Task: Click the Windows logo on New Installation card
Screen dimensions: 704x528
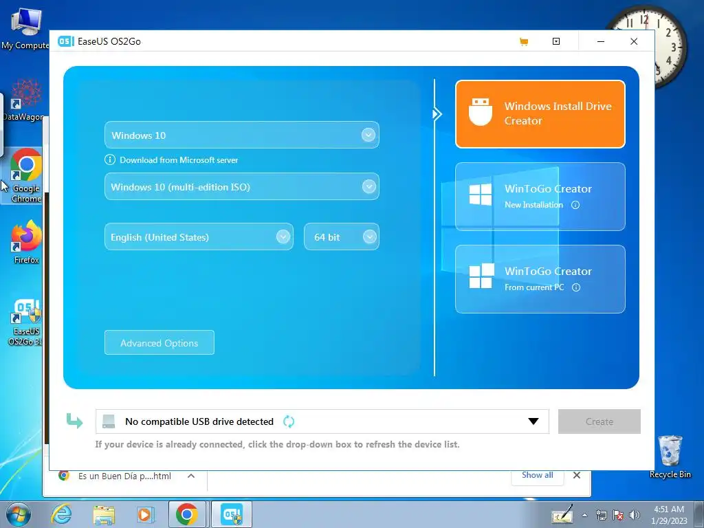Action: 481,195
